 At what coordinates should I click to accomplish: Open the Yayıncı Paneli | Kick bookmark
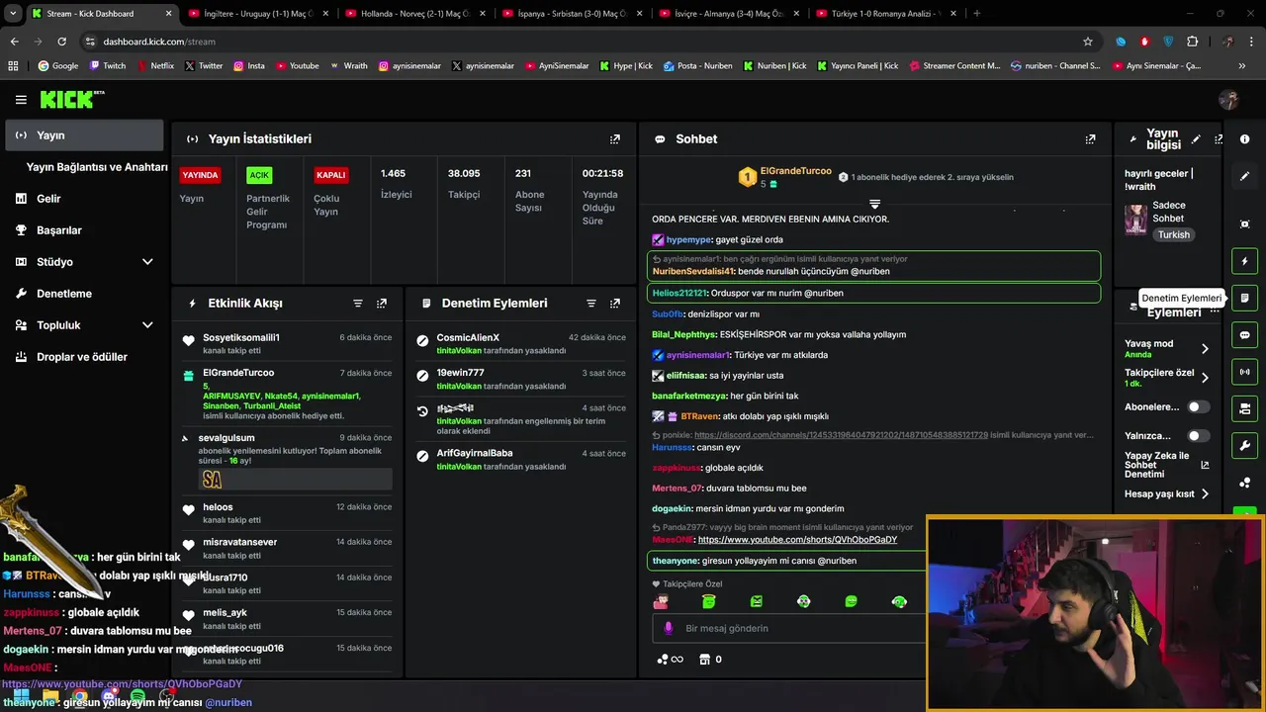pyautogui.click(x=857, y=66)
